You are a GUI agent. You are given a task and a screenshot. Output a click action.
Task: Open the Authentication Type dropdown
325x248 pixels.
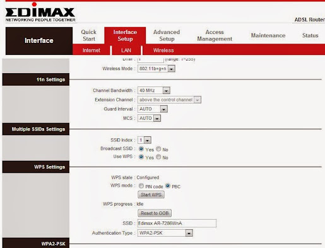pyautogui.click(x=165, y=233)
